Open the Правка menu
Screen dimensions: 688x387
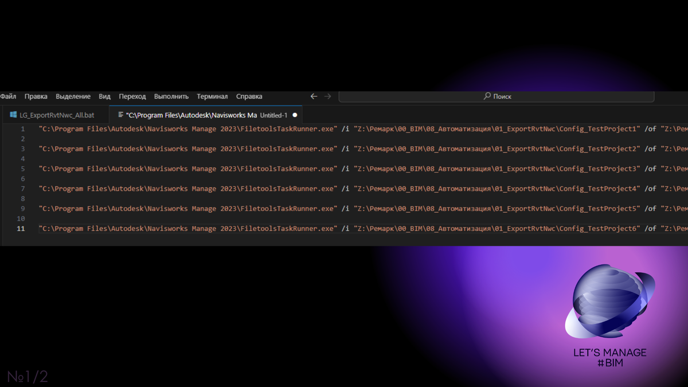36,96
